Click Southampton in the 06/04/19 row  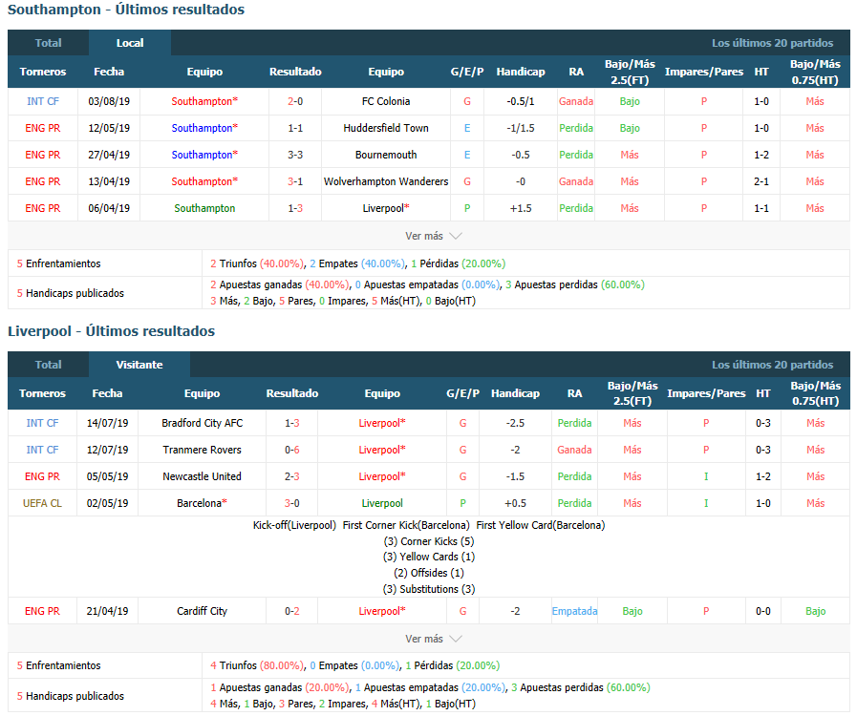204,208
